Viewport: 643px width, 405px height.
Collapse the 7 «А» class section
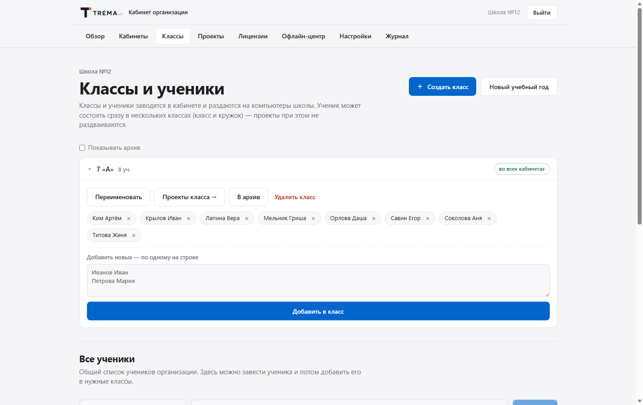90,169
